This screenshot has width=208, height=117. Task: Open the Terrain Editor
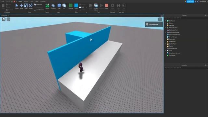pyautogui.click(x=47, y=6)
